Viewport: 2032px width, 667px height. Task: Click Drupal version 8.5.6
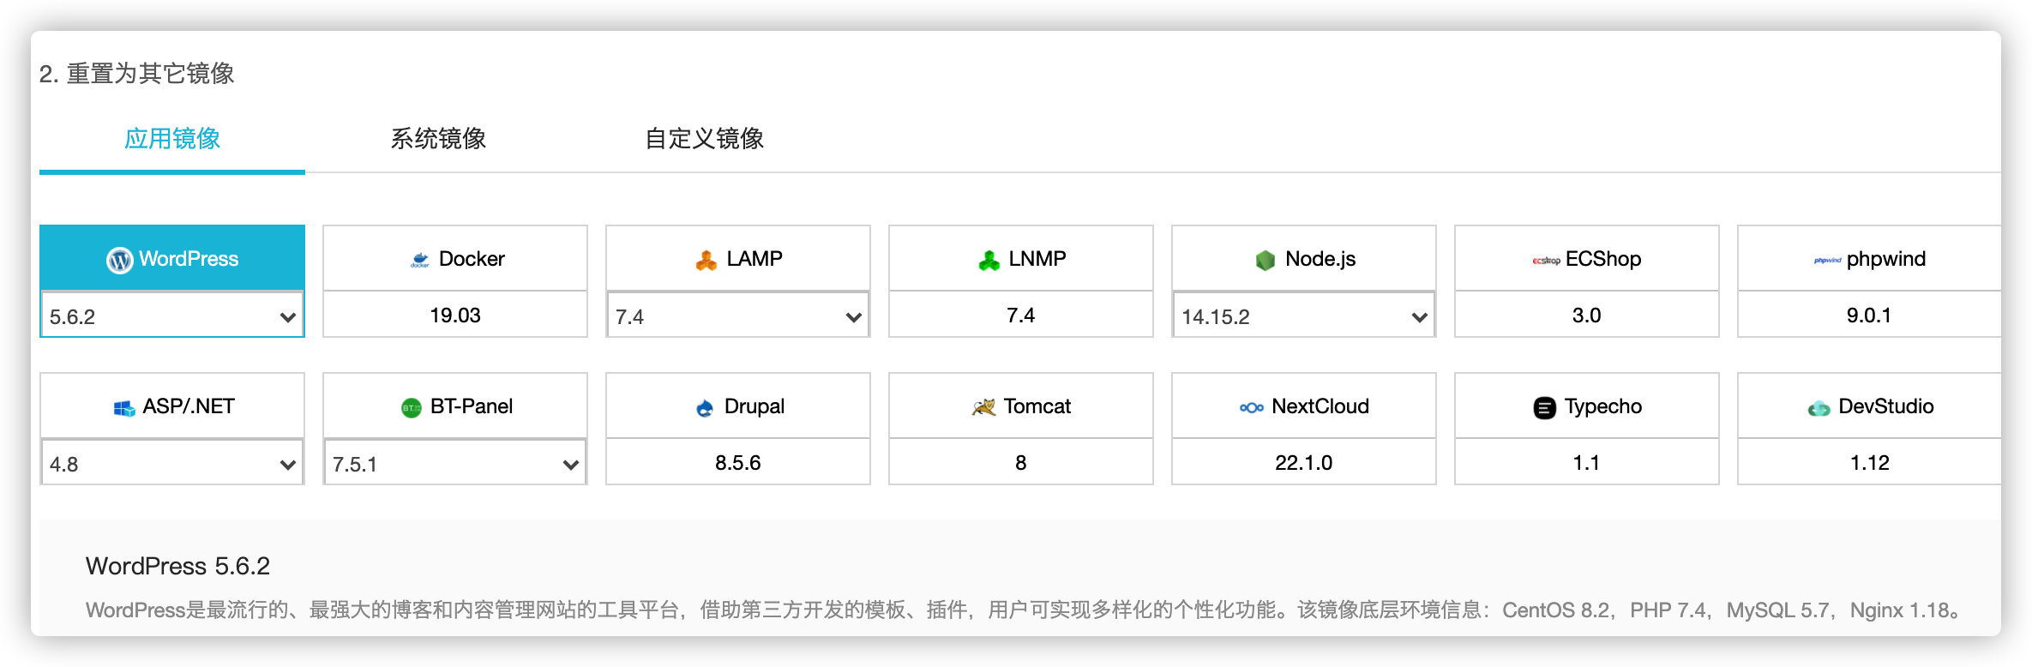(x=738, y=463)
